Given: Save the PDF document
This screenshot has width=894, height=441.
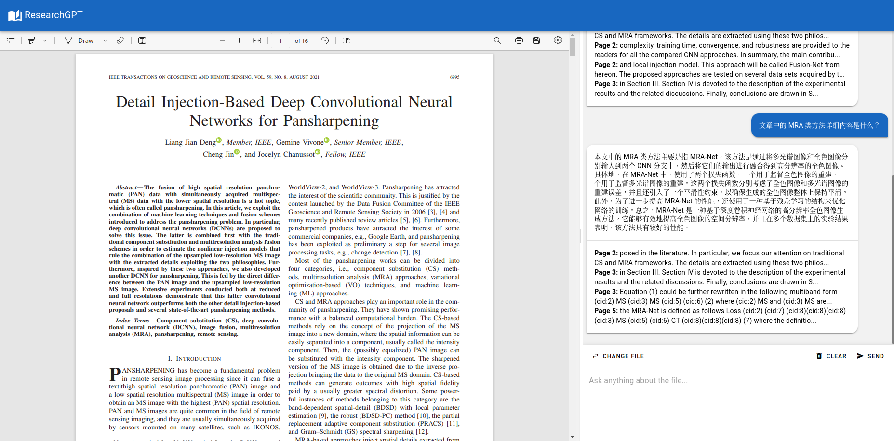Looking at the screenshot, I should 536,40.
